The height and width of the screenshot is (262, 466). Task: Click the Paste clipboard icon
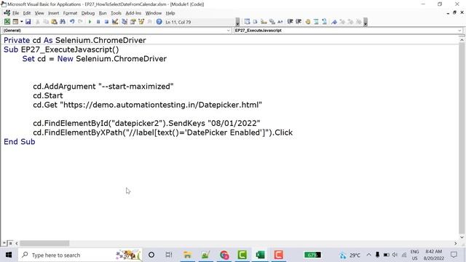pyautogui.click(x=54, y=22)
